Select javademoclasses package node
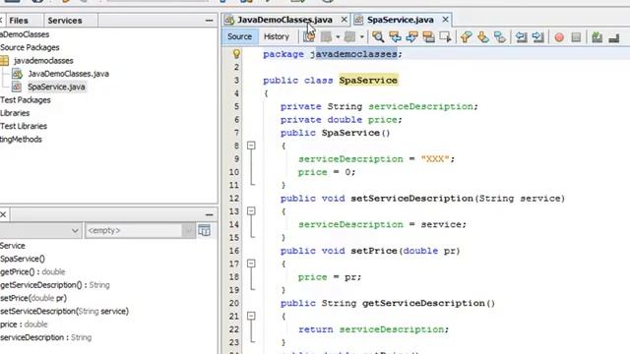The height and width of the screenshot is (354, 630). [43, 61]
